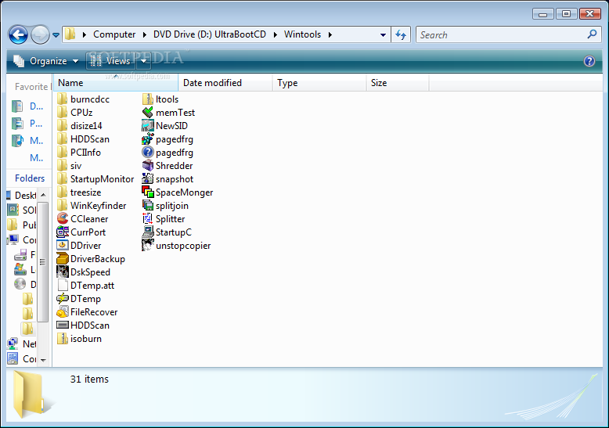The image size is (609, 428).
Task: Select the FileRecover icon
Action: (62, 312)
